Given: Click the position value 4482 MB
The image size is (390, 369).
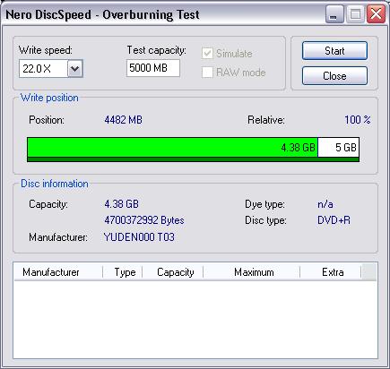Looking at the screenshot, I should (124, 120).
